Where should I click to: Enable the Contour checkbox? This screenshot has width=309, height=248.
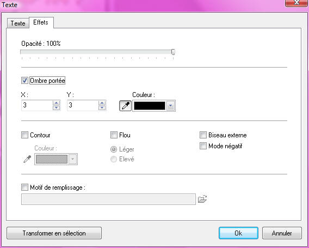click(24, 135)
